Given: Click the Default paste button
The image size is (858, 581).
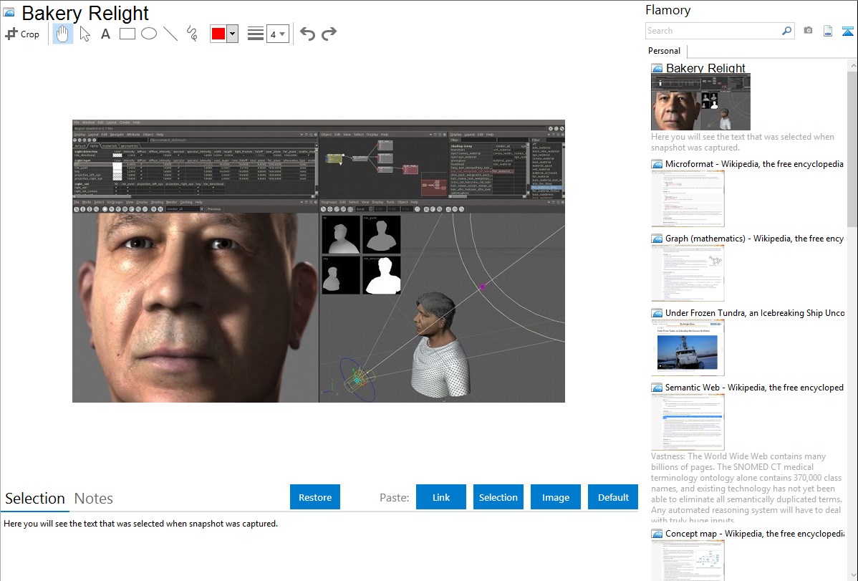Looking at the screenshot, I should [613, 497].
